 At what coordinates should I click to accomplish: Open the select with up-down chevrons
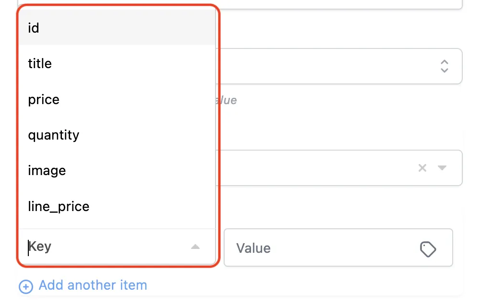point(444,66)
